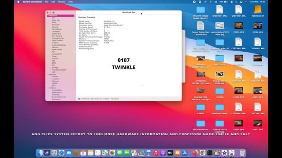The image size is (282, 158).
Task: Open Photos app from the dock
Action: pyautogui.click(x=112, y=153)
